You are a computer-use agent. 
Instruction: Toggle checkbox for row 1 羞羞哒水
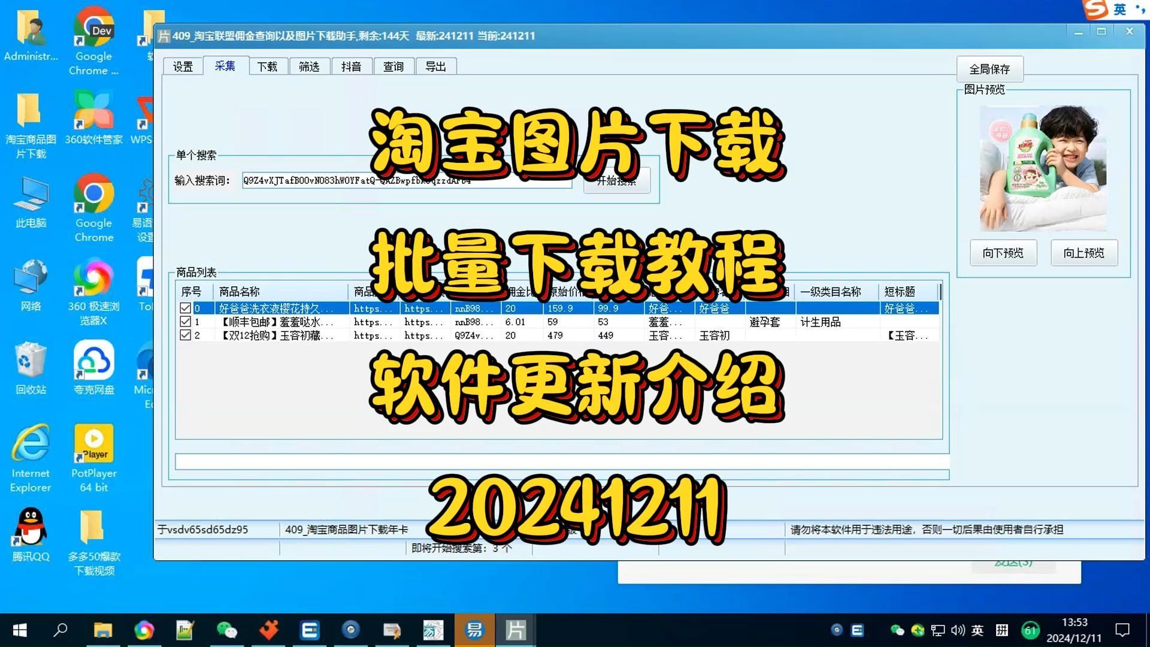pyautogui.click(x=185, y=322)
